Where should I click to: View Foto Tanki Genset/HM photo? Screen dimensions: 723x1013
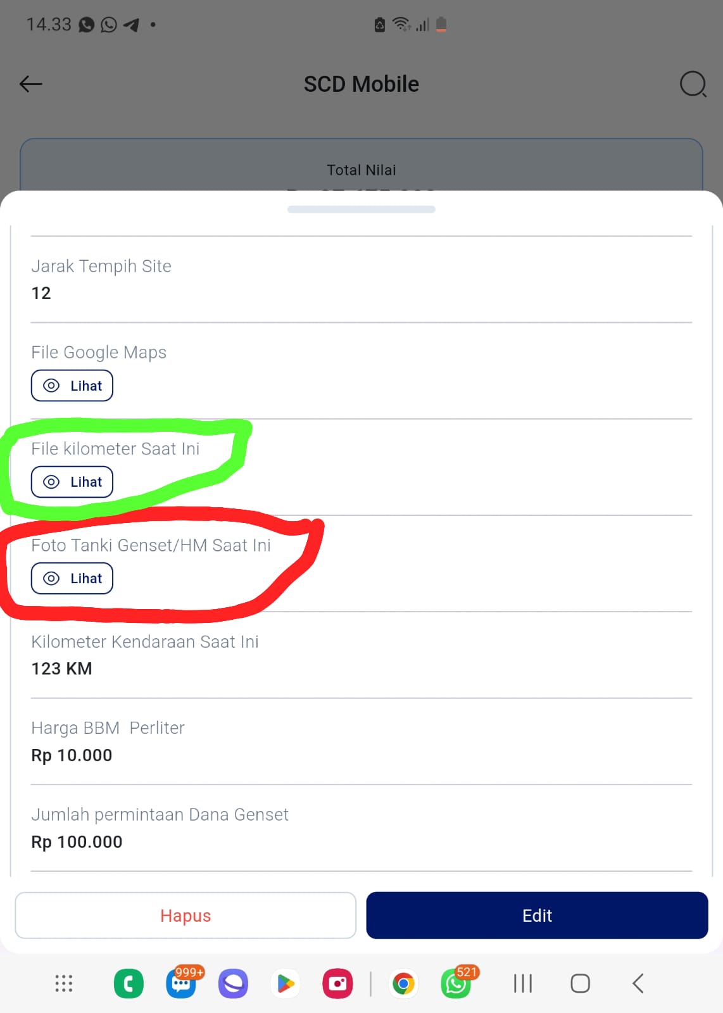pos(72,578)
